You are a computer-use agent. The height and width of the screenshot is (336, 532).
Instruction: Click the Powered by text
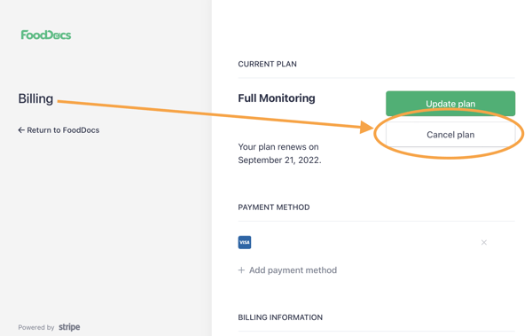click(x=36, y=327)
